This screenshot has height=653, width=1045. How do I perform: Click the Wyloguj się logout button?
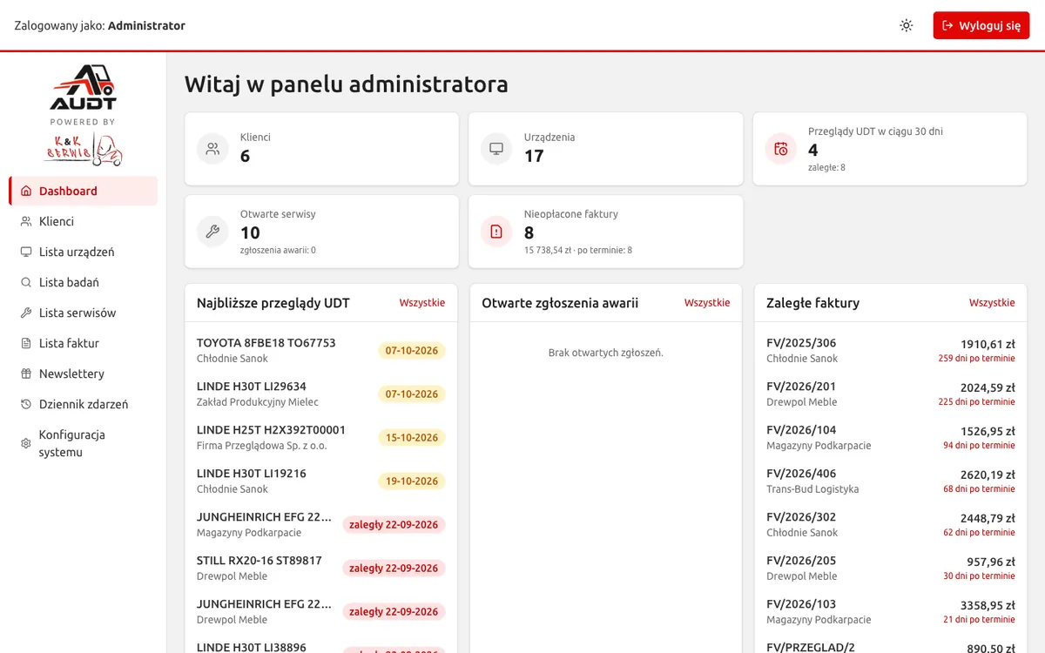[x=981, y=26]
